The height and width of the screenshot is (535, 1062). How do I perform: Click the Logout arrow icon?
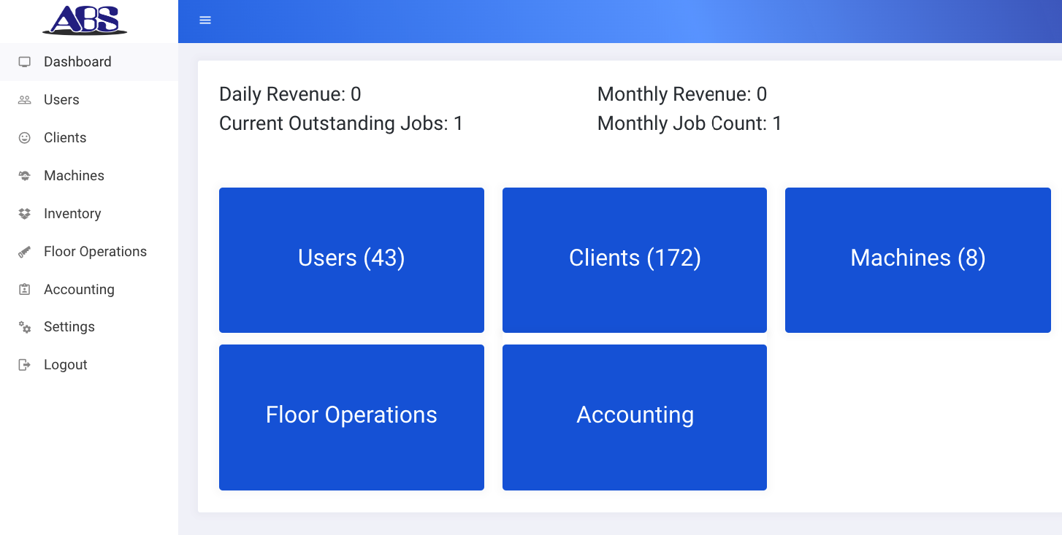click(x=25, y=365)
